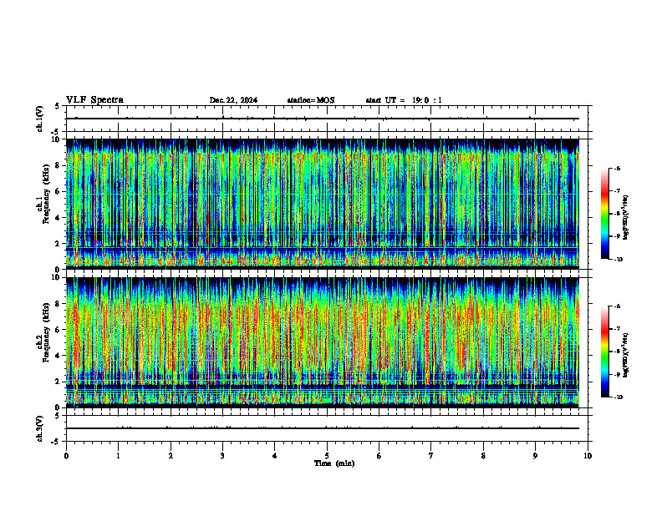
Task: Click the "ch.3(V)" axis label
Action: [x=39, y=428]
